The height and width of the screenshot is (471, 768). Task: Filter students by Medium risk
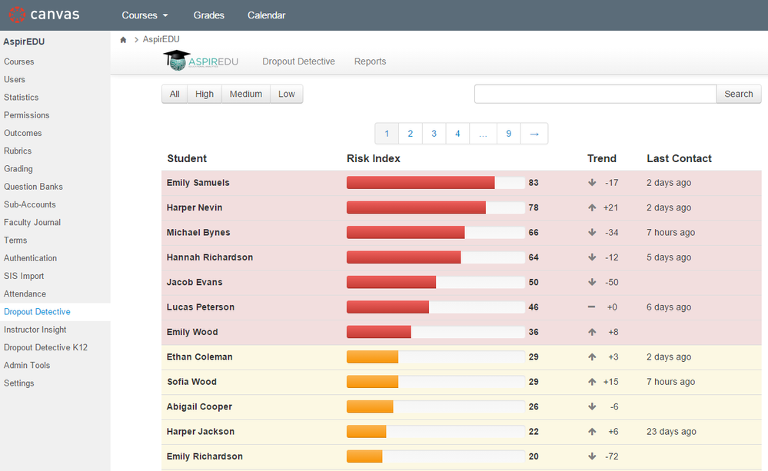coord(246,94)
